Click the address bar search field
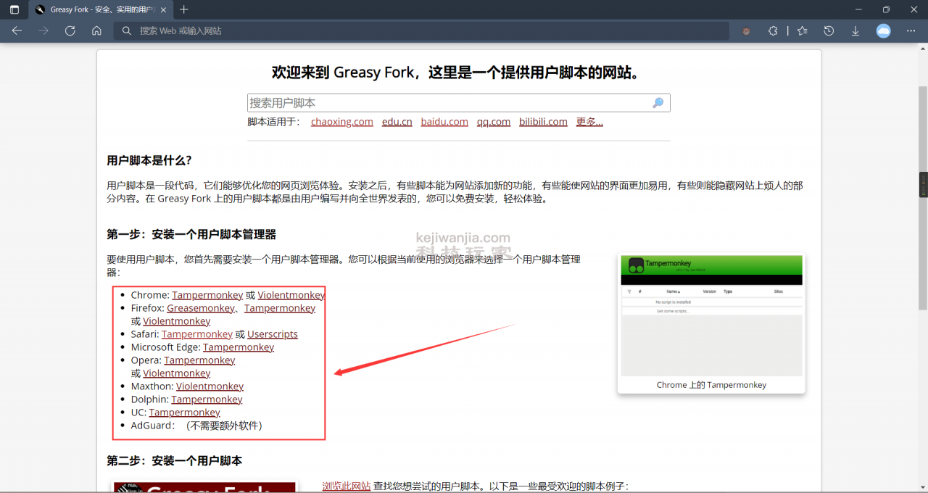 (x=421, y=30)
